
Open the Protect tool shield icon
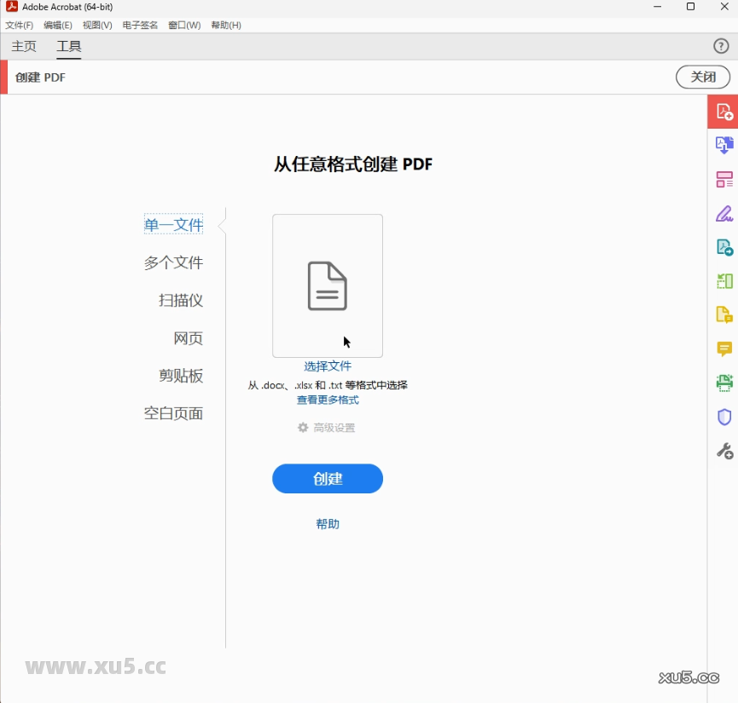(x=724, y=417)
